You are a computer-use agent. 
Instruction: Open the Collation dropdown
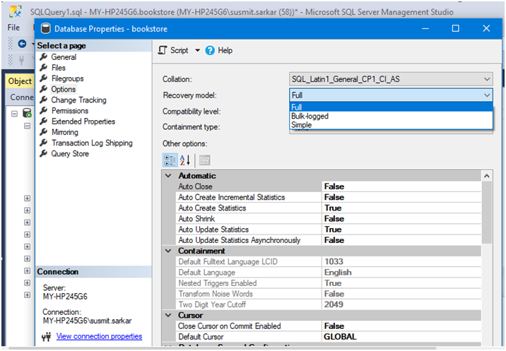[391, 79]
